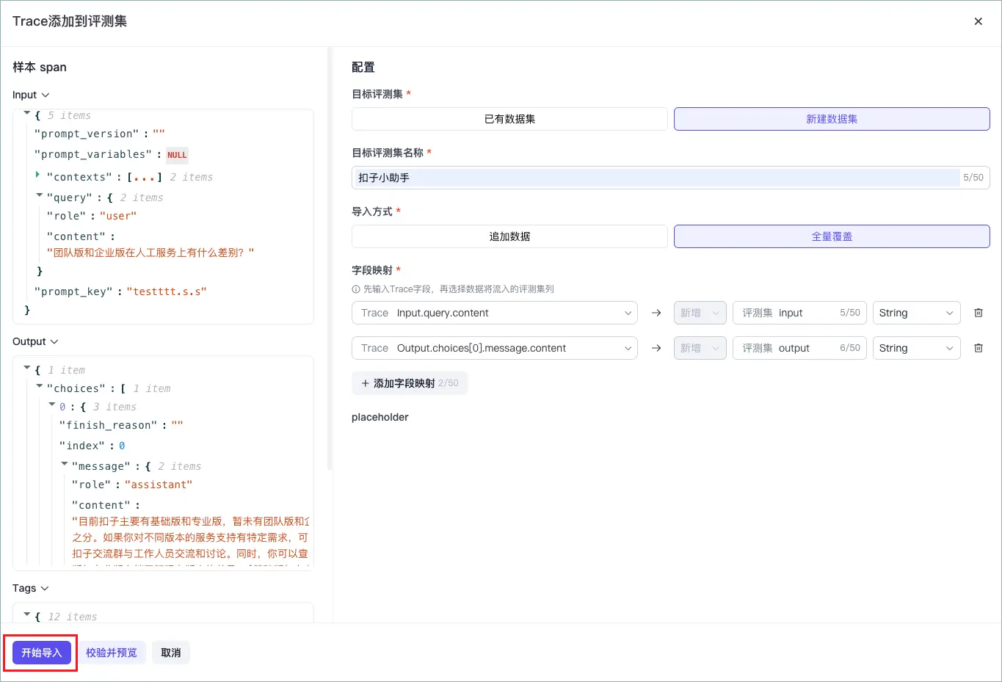Delete the Output.choices[0] field mapping
1002x682 pixels.
[x=978, y=348]
